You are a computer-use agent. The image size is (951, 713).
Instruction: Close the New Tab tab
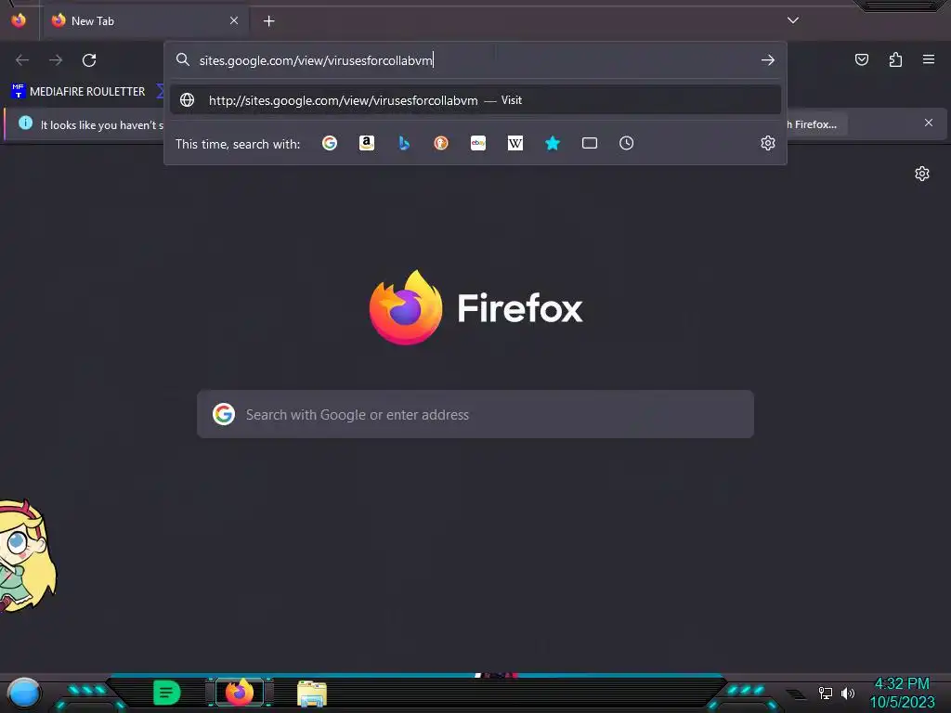234,20
